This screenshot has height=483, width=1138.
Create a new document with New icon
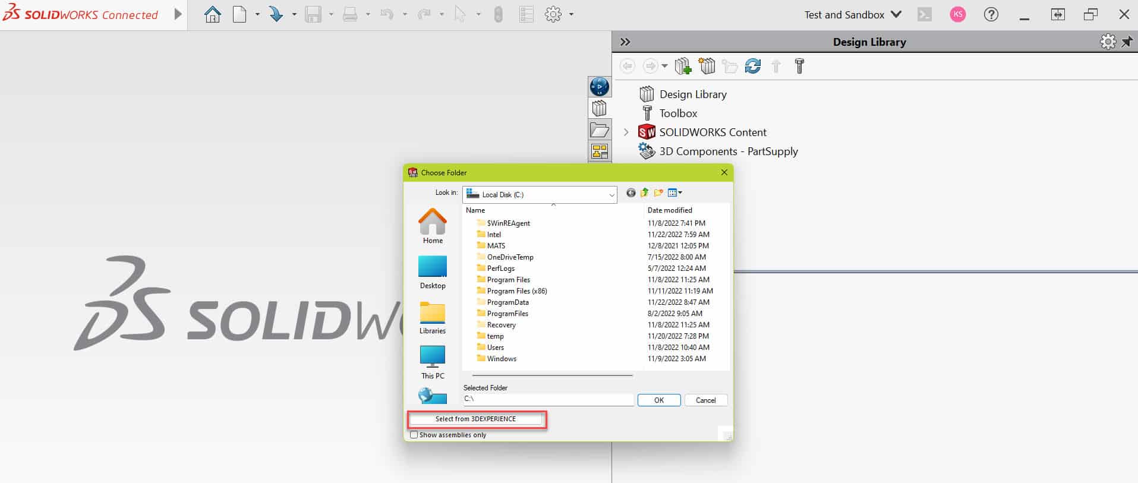tap(239, 14)
